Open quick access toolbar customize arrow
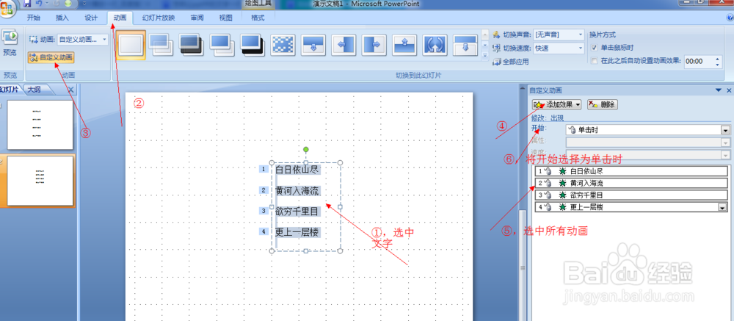 [x=84, y=4]
